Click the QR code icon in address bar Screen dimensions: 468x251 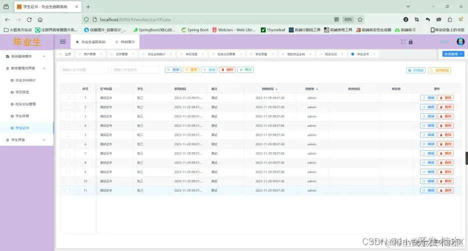tap(337, 19)
